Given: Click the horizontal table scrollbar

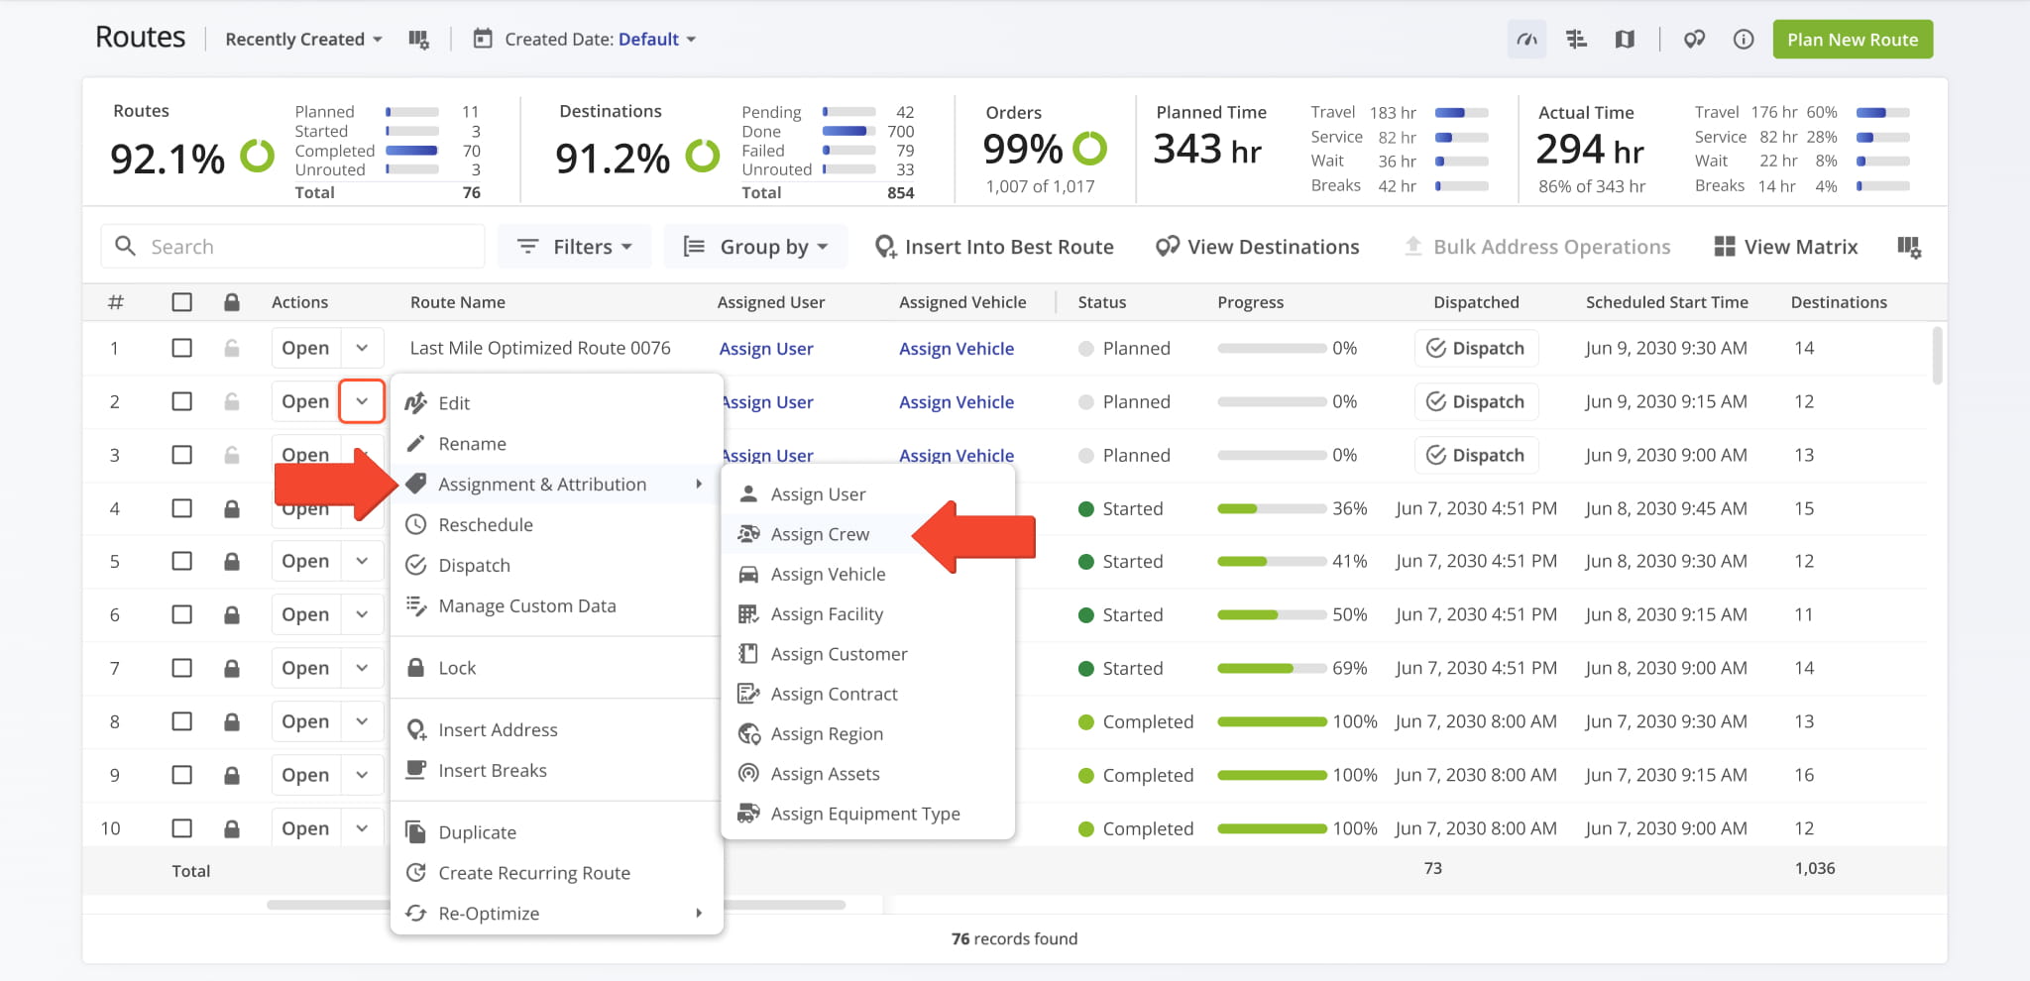Looking at the screenshot, I should coord(556,905).
